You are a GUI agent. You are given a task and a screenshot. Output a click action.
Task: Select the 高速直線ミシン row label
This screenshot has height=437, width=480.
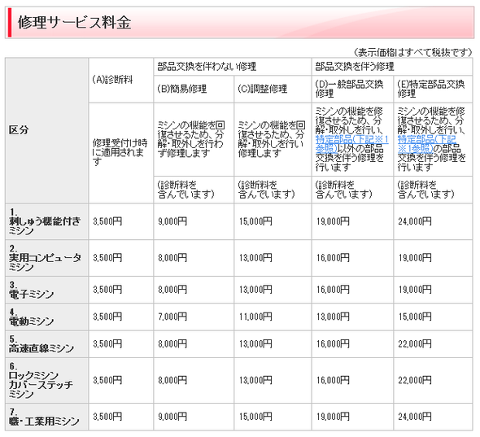[x=41, y=344]
